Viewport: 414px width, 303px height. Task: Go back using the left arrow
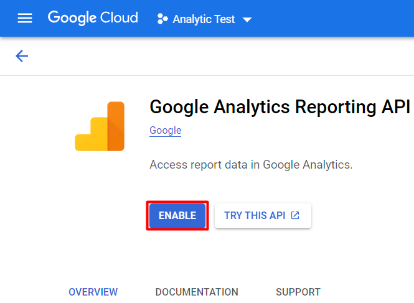(22, 56)
